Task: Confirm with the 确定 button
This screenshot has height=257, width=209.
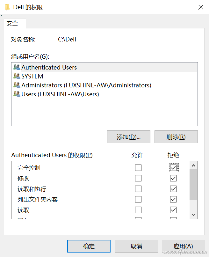Action: (x=89, y=246)
